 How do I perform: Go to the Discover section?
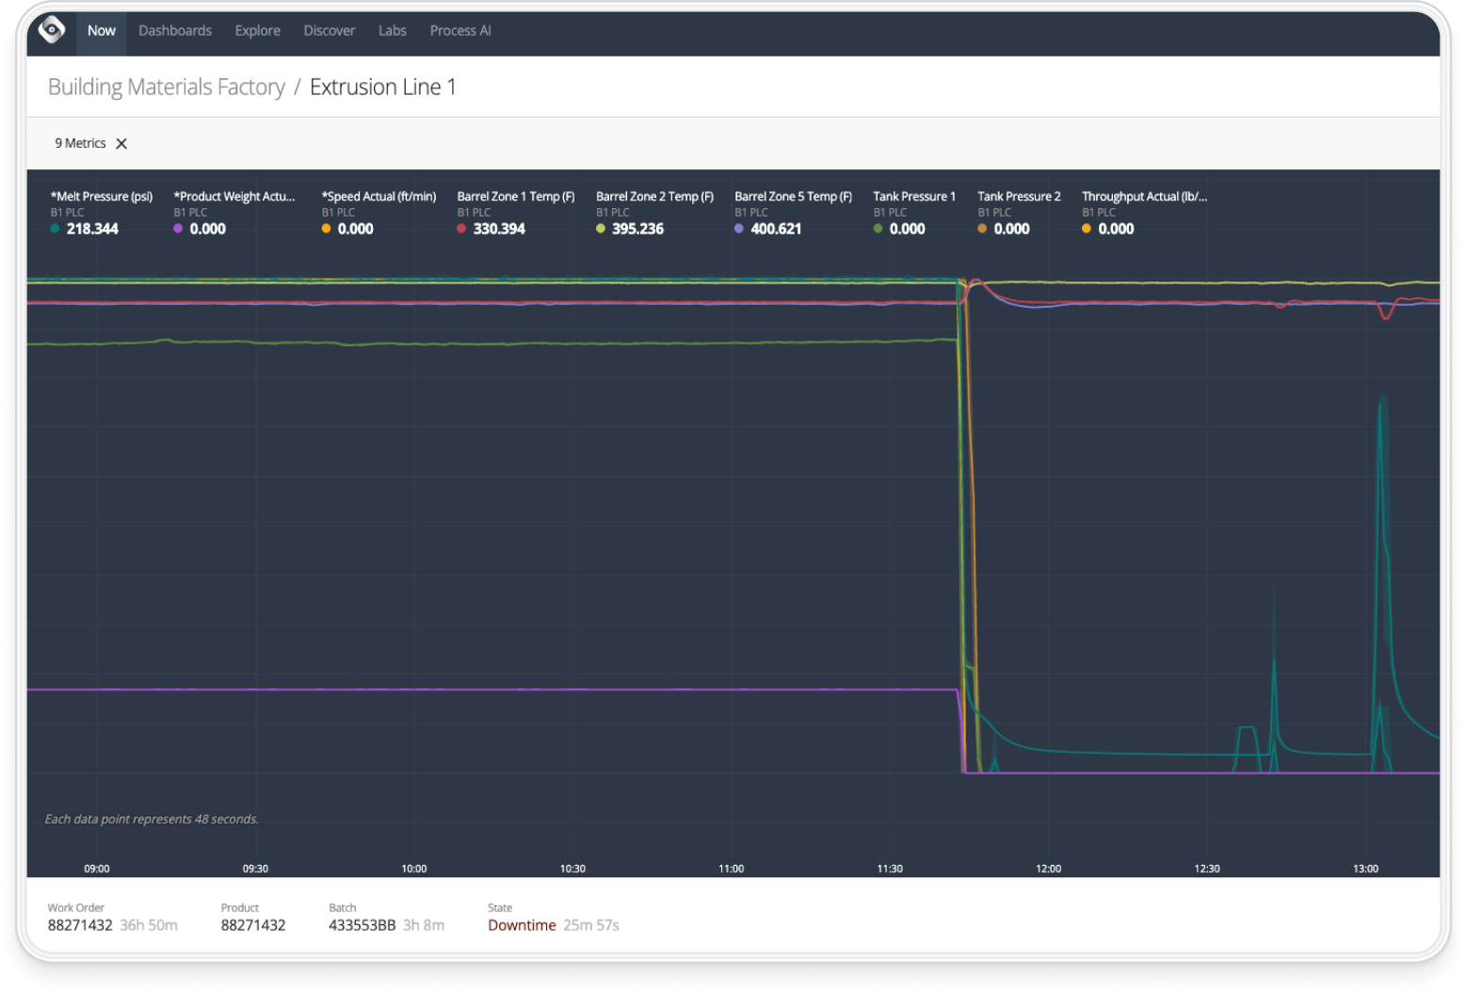coord(329,30)
